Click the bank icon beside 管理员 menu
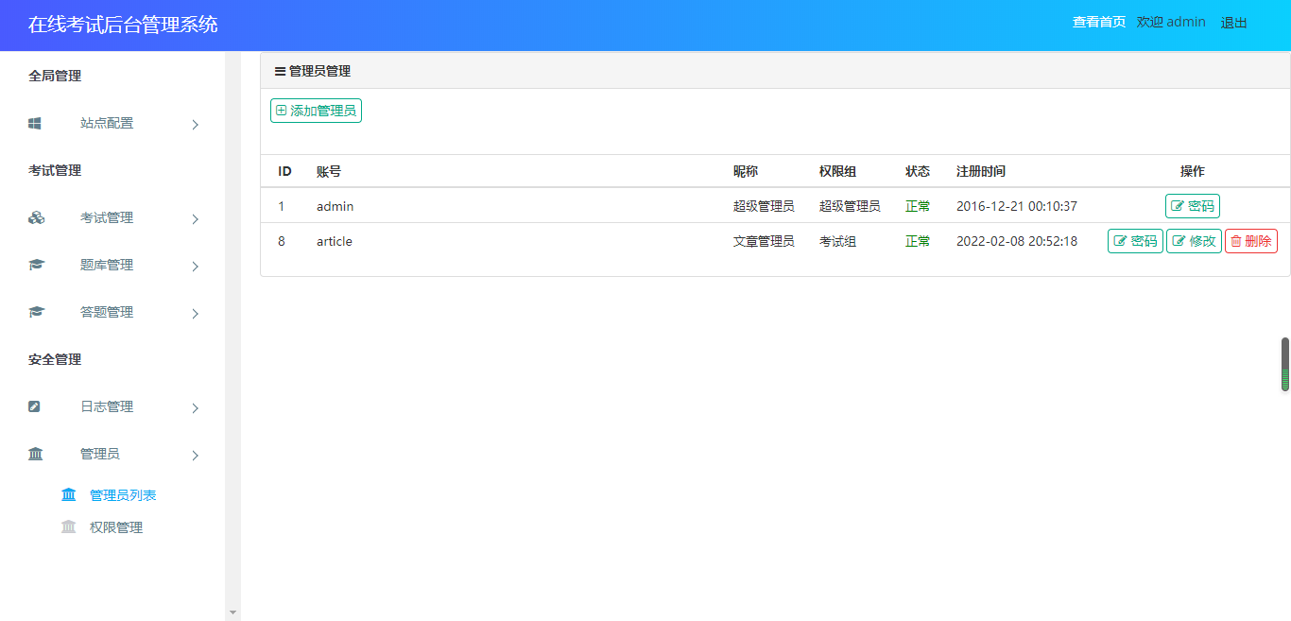Image resolution: width=1291 pixels, height=621 pixels. 36,455
